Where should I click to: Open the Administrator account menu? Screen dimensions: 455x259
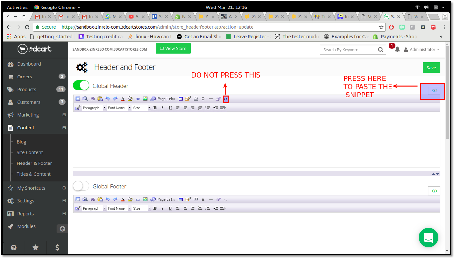pos(421,50)
